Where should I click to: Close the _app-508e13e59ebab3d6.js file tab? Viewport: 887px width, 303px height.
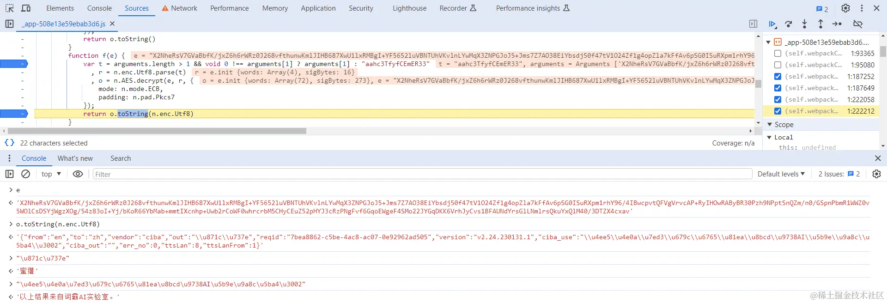click(112, 24)
